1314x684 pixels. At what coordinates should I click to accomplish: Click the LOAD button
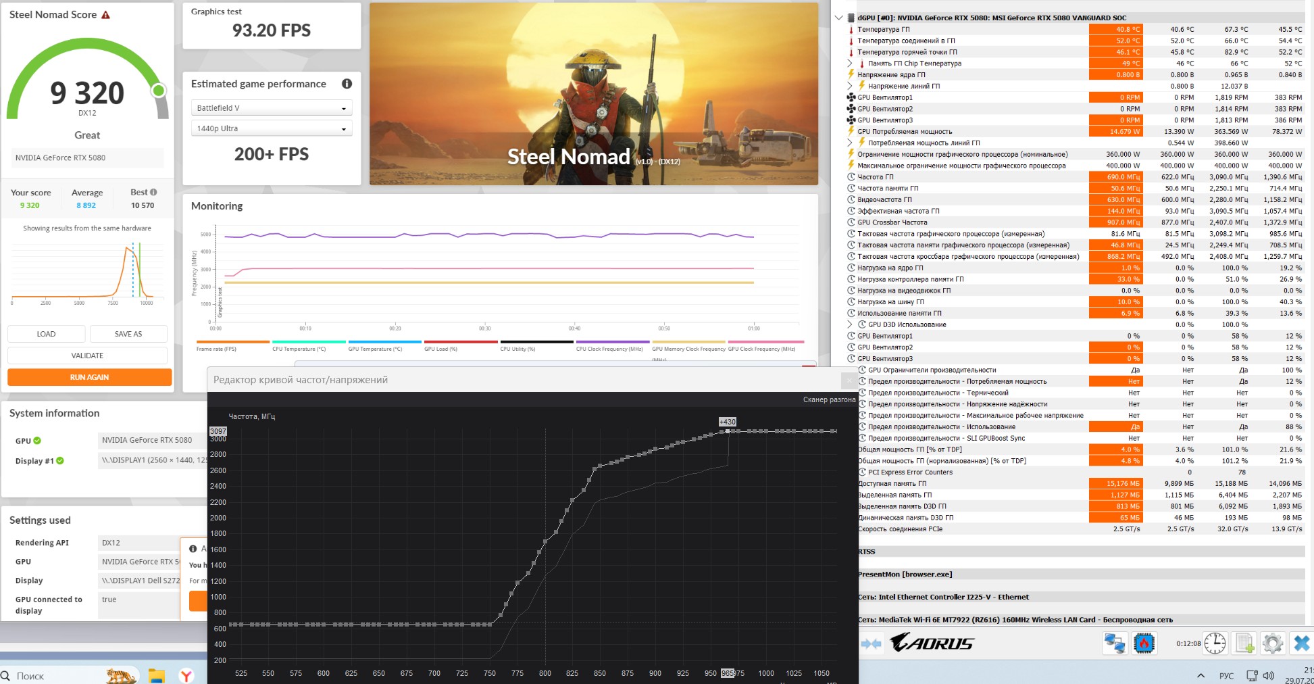47,334
